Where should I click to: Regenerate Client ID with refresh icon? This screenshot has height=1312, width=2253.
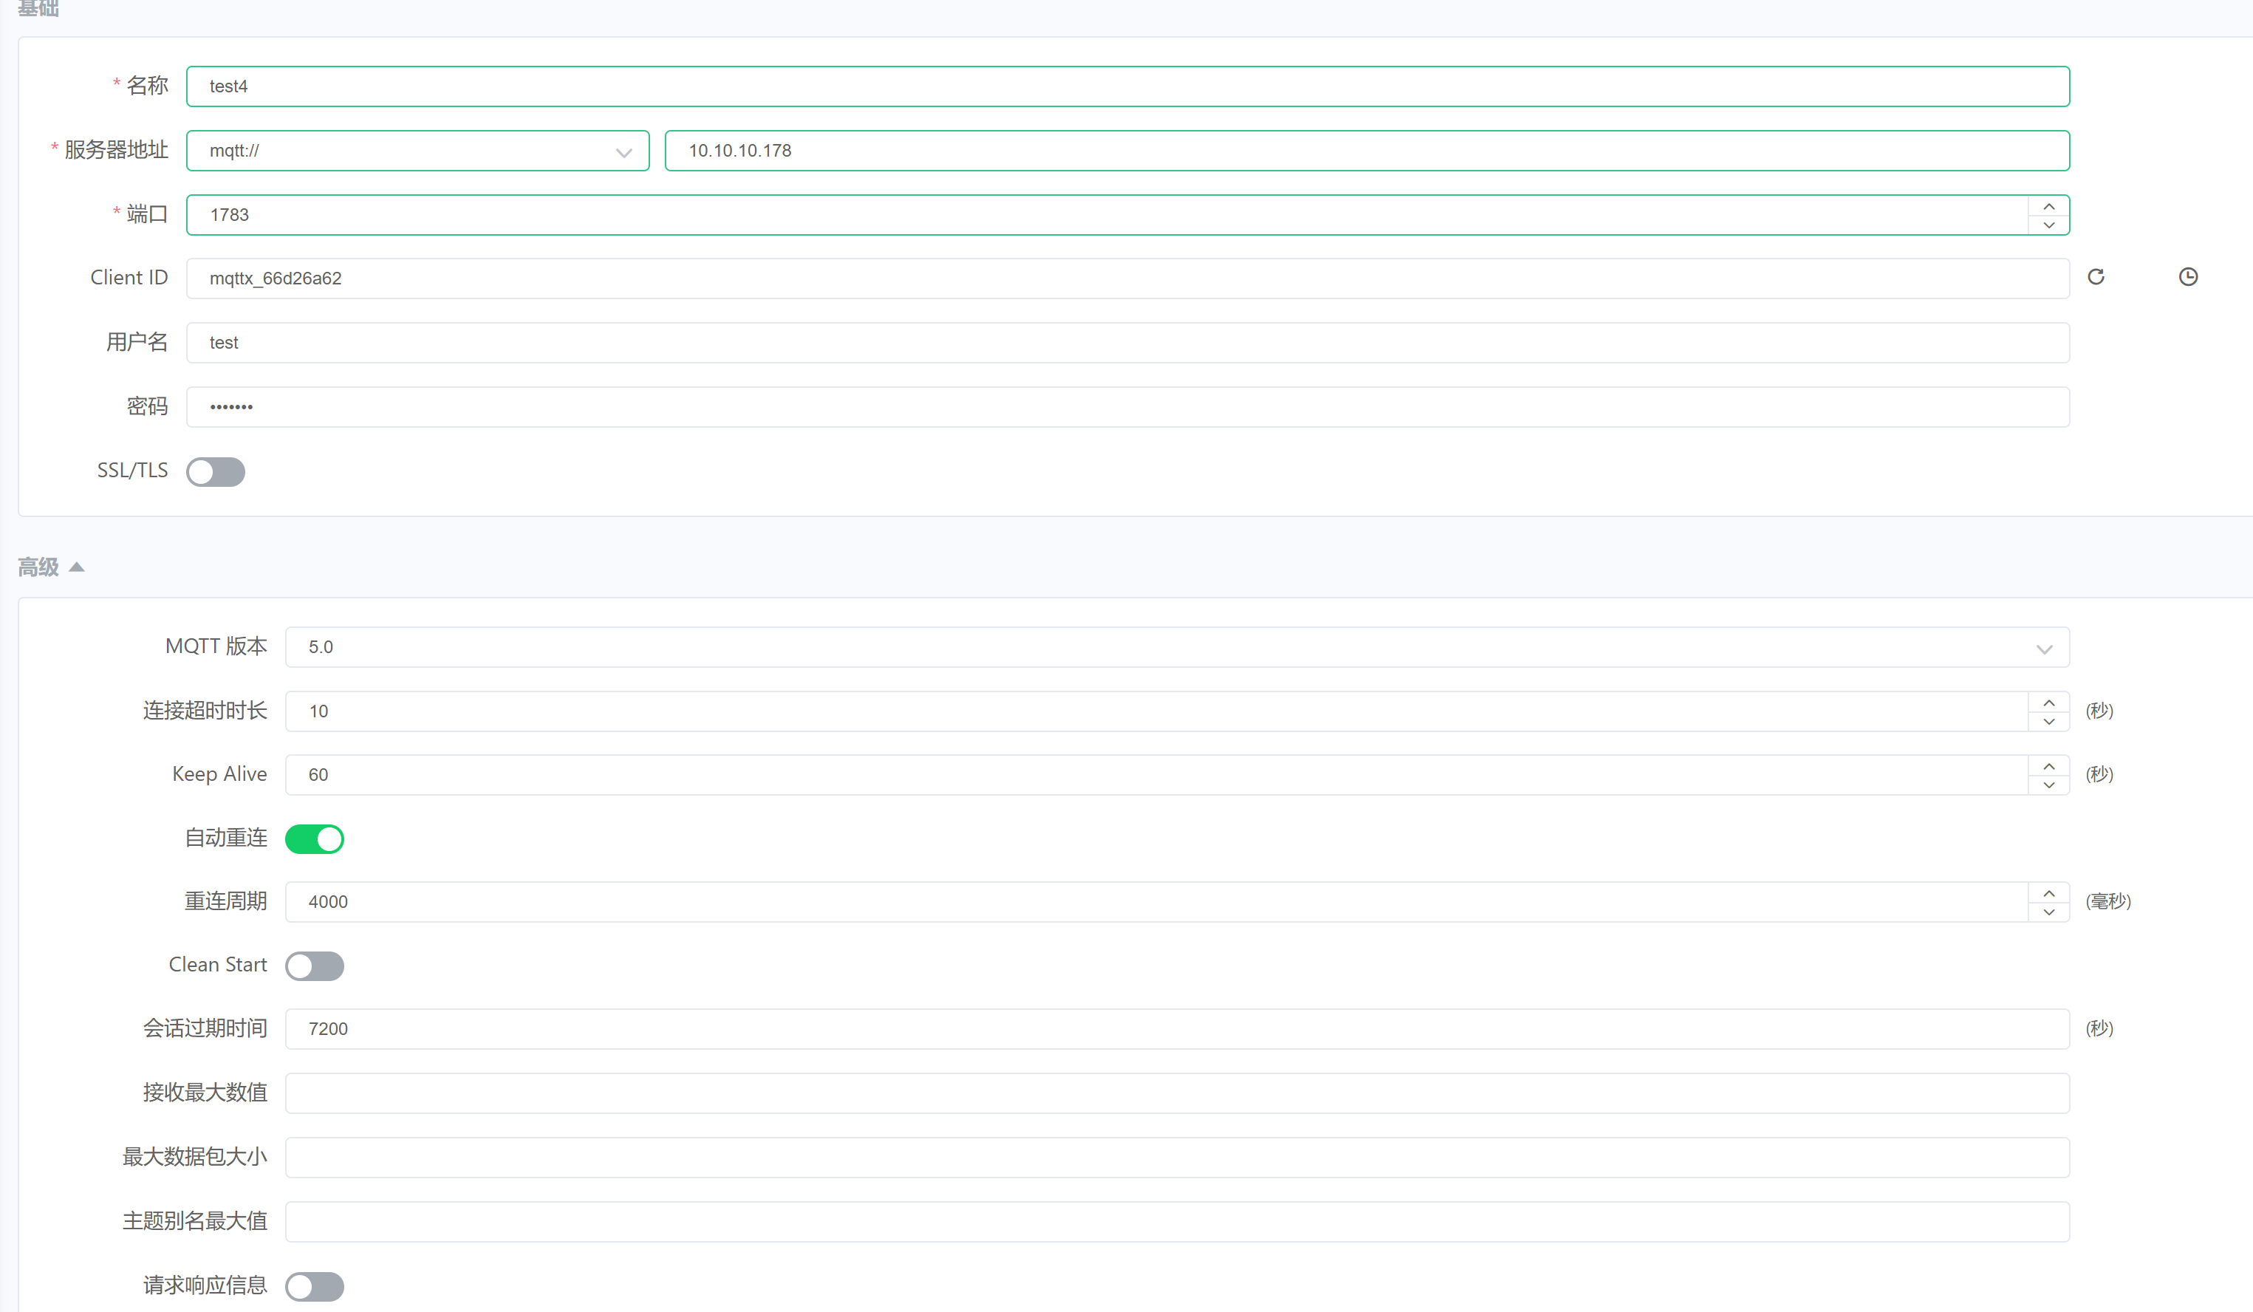(2096, 277)
